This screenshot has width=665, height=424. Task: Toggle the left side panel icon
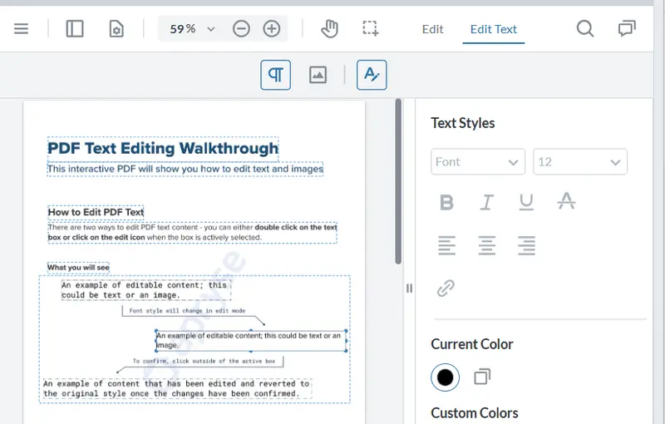click(x=75, y=29)
